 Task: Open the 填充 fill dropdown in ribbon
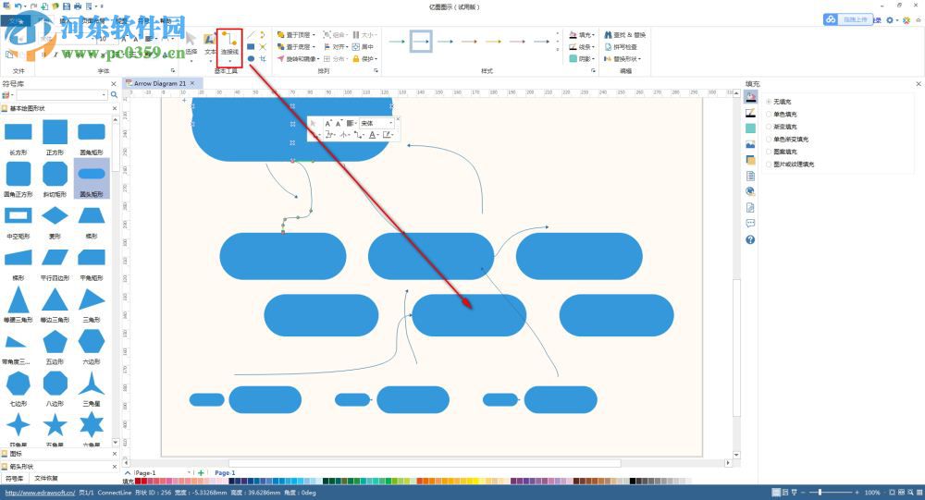click(x=582, y=35)
